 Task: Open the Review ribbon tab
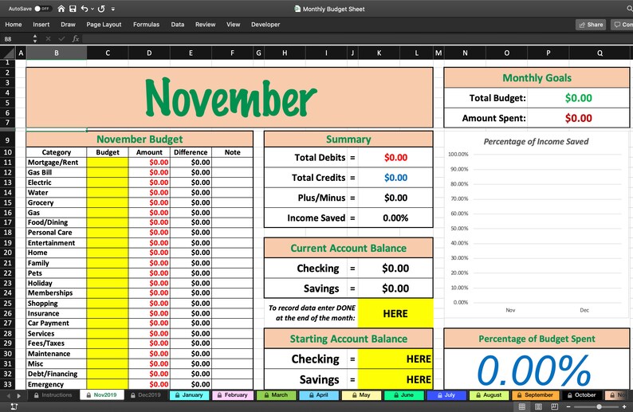point(205,25)
